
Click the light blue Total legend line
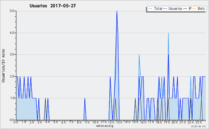(x=150, y=9)
